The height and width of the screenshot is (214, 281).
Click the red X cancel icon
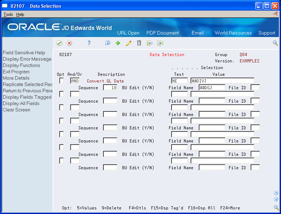click(69, 43)
